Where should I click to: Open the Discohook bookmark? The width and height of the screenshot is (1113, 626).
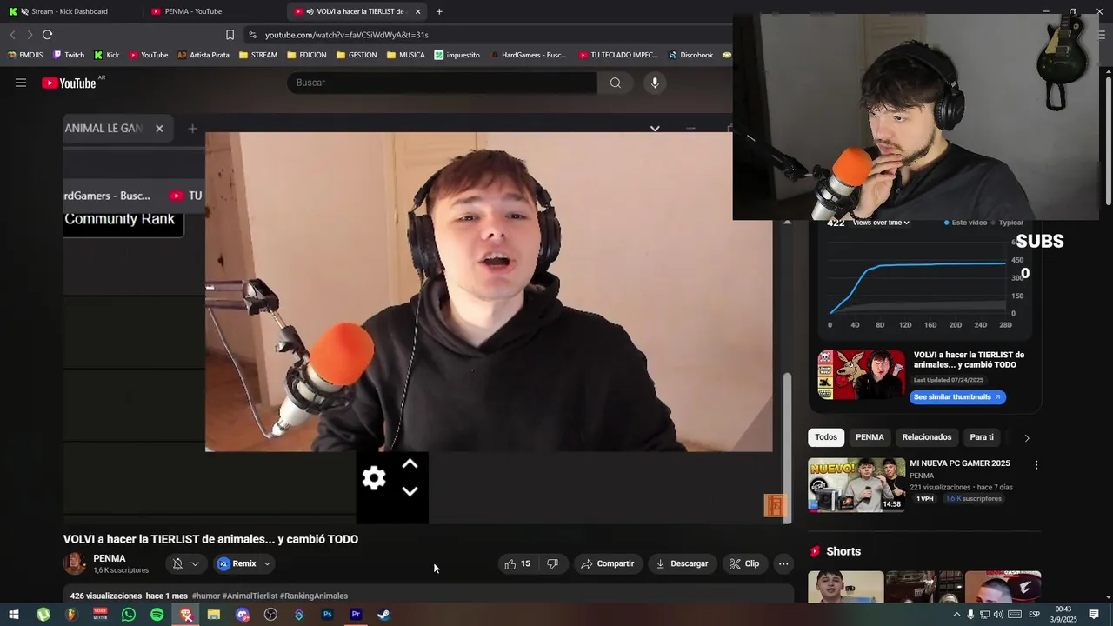click(x=690, y=55)
